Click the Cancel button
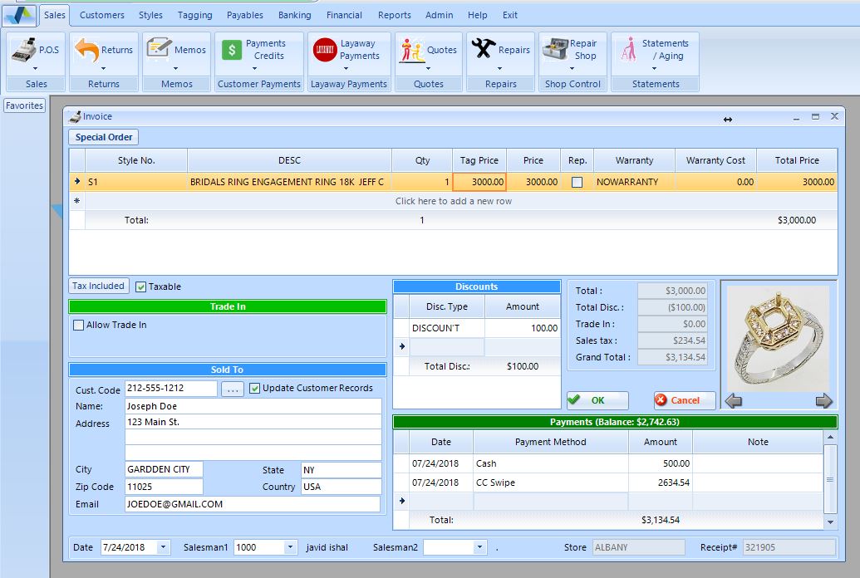The image size is (860, 578). pyautogui.click(x=684, y=400)
